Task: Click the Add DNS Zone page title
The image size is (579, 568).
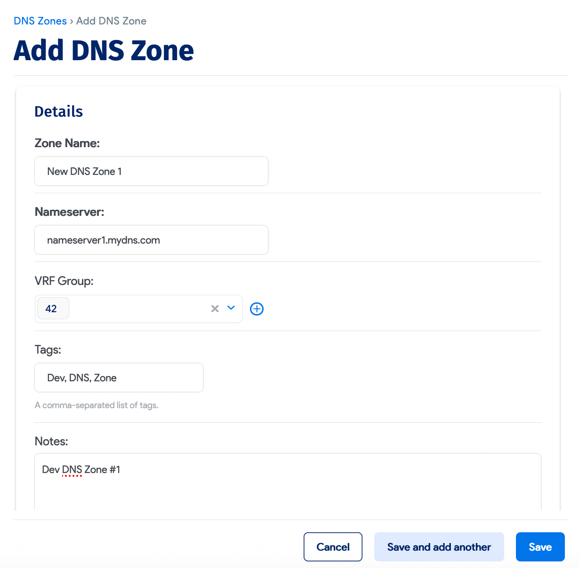Action: 104,50
